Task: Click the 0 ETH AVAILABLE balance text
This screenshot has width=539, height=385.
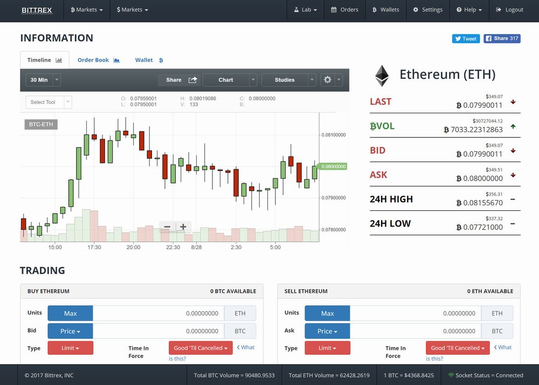Action: coord(490,291)
